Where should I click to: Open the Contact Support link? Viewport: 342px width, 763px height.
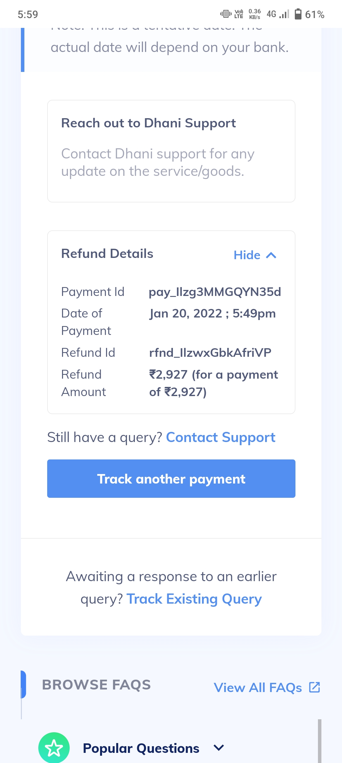point(221,438)
